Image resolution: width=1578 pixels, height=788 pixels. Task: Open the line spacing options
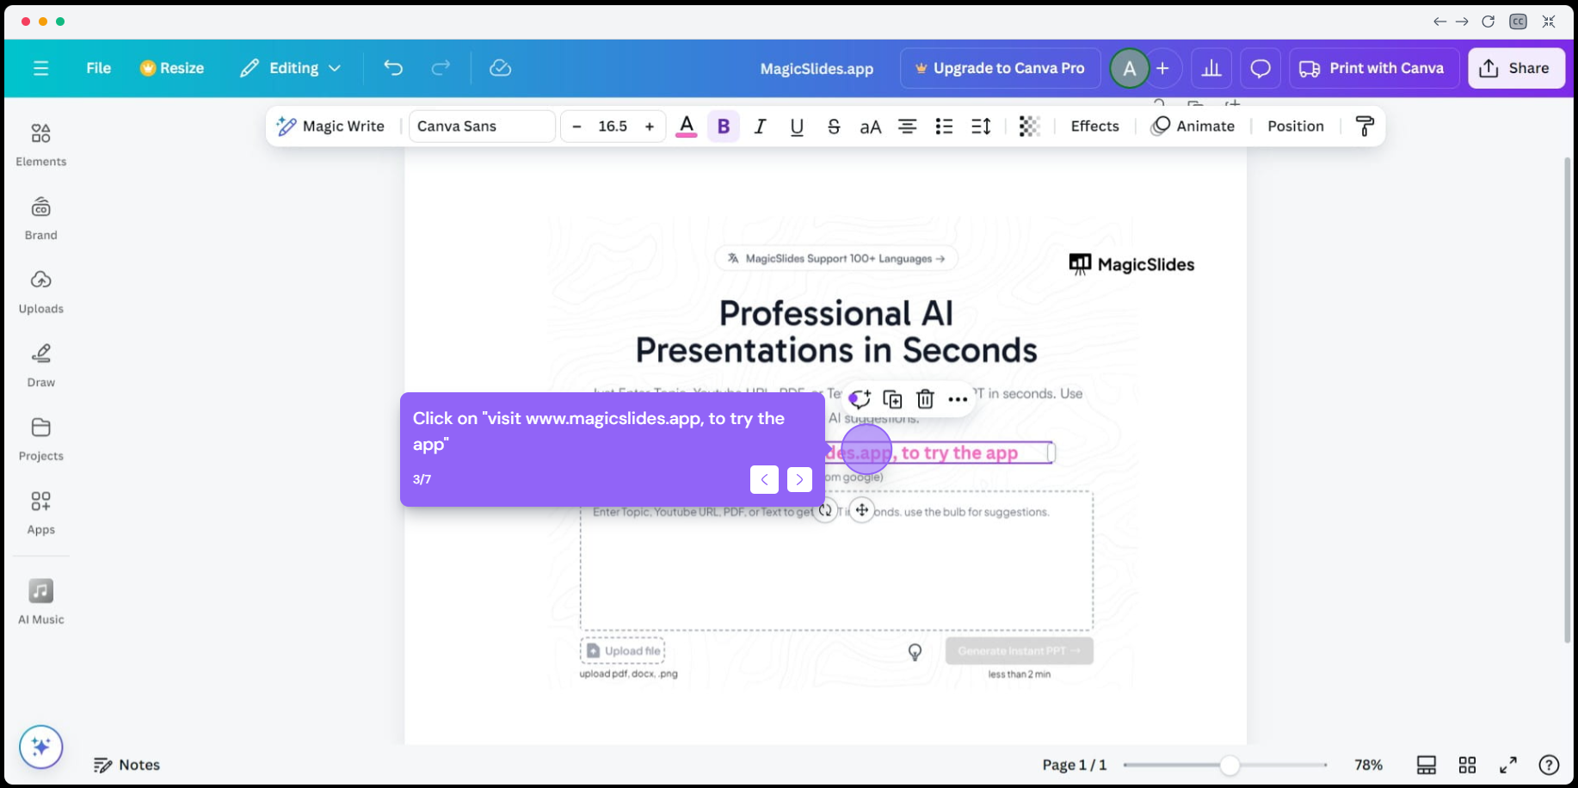click(981, 126)
